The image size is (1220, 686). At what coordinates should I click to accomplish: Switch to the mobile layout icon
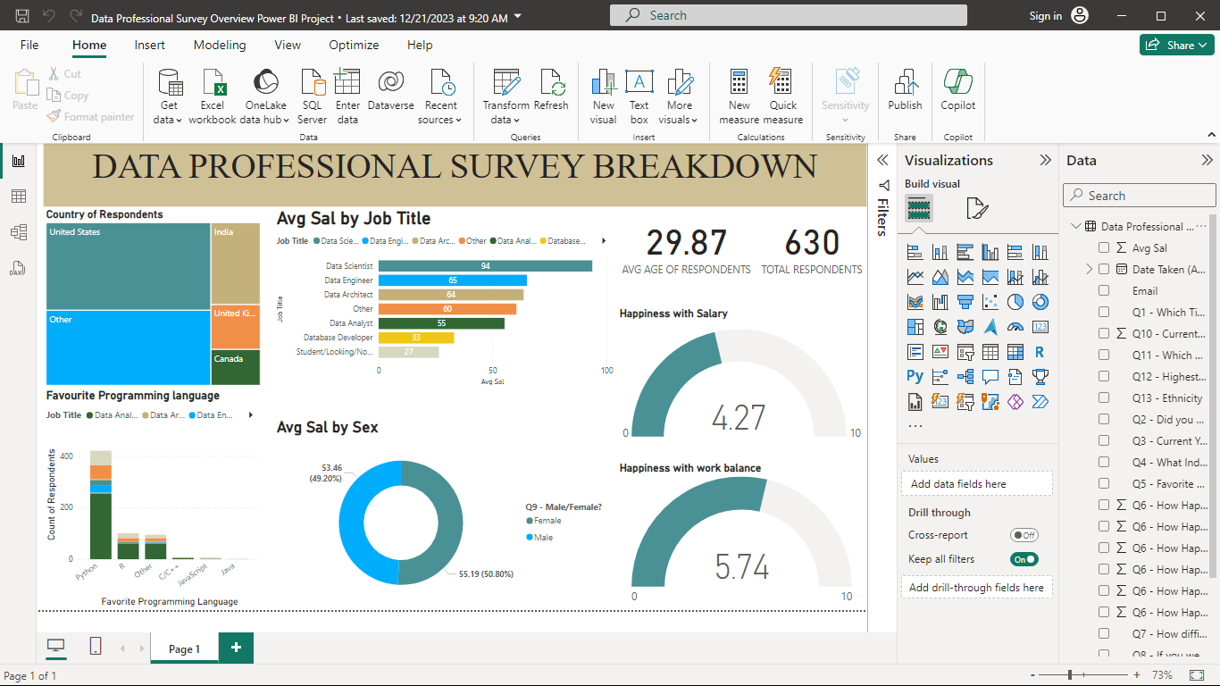pos(96,648)
